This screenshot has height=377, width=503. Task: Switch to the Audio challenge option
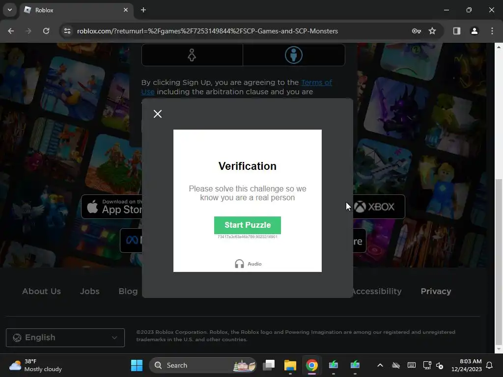pos(248,264)
